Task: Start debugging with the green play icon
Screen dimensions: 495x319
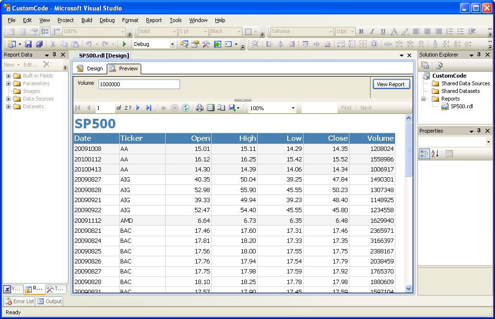Action: click(124, 44)
